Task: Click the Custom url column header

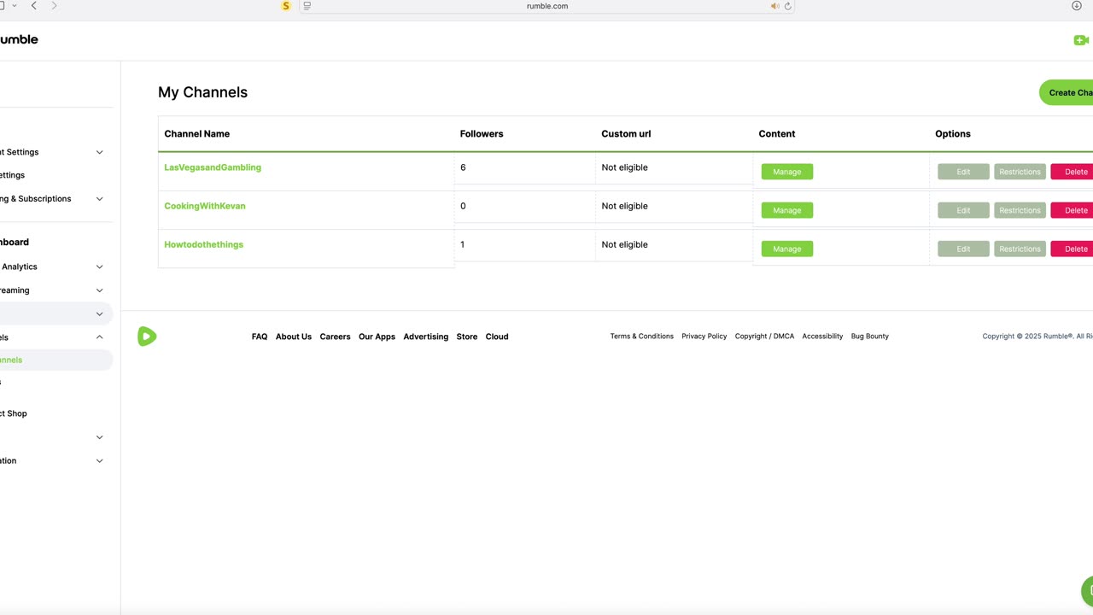Action: [x=626, y=134]
